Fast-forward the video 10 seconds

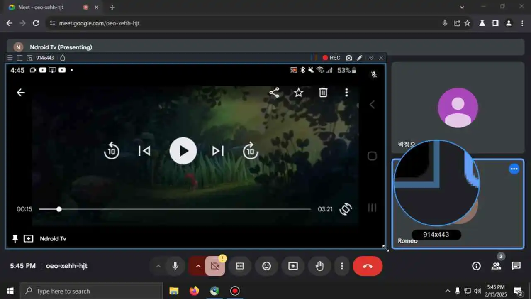point(251,151)
